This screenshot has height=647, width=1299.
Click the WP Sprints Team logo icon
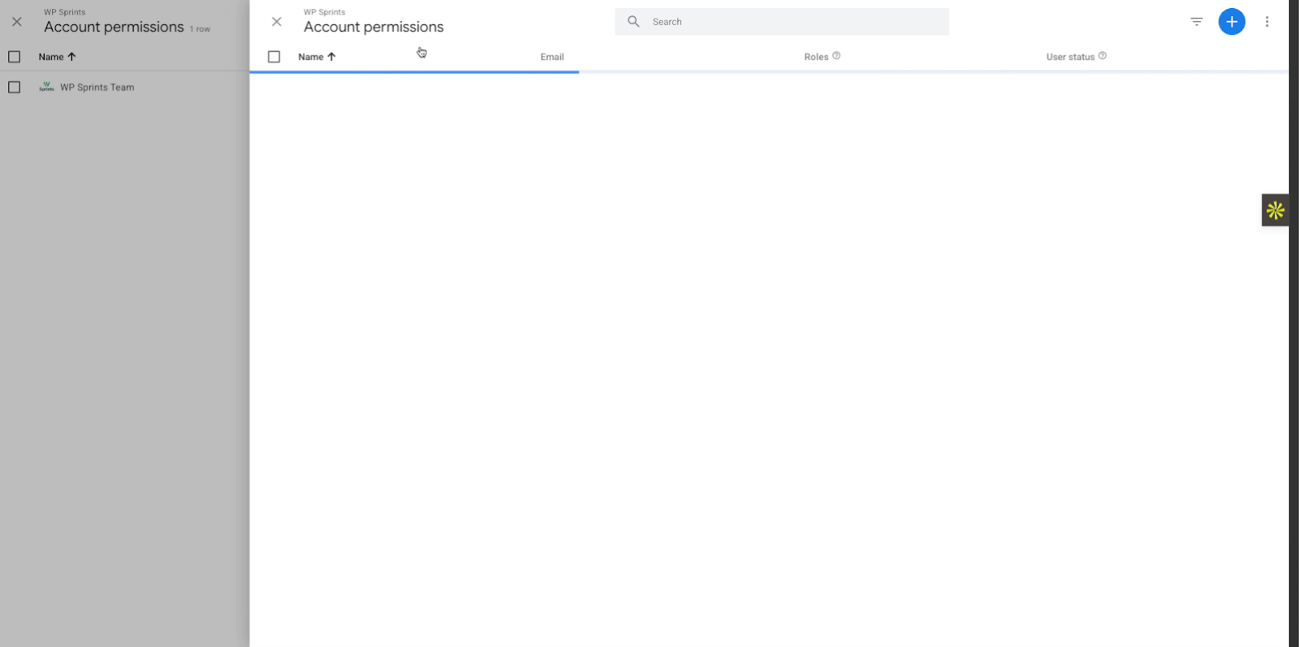(x=46, y=87)
